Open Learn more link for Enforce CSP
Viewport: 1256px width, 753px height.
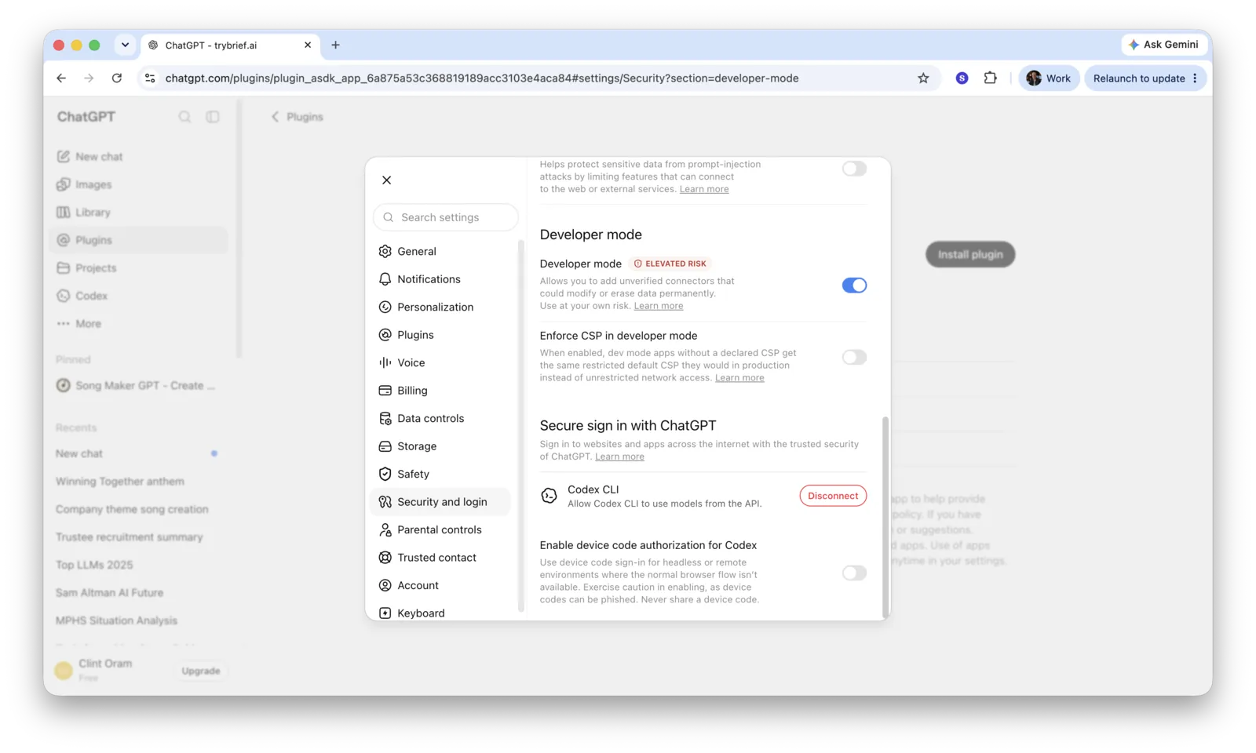(739, 378)
